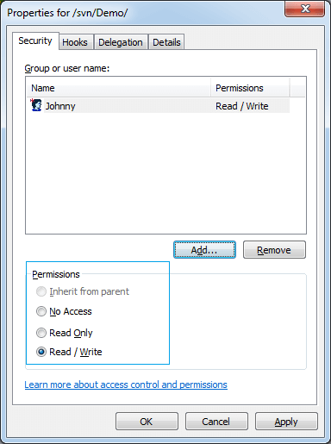Image resolution: width=331 pixels, height=444 pixels.
Task: Sort list by Permissions column header
Action: coord(250,88)
